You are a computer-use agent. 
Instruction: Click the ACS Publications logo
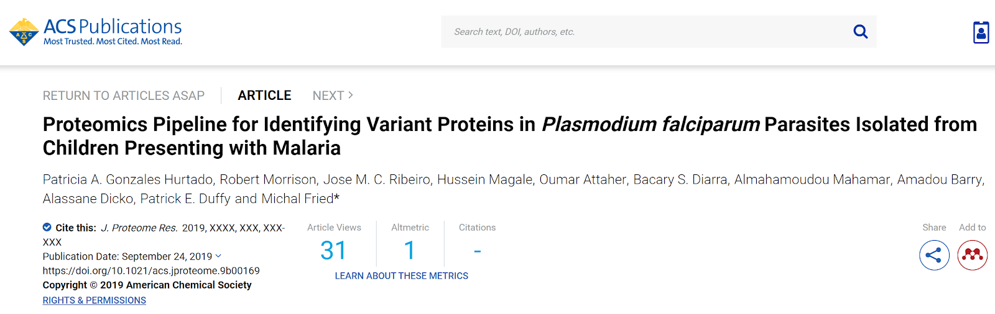(x=96, y=32)
